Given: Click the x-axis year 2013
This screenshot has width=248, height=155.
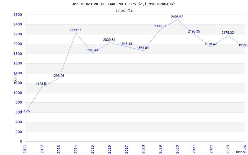Looking at the screenshot, I should click(x=59, y=149).
